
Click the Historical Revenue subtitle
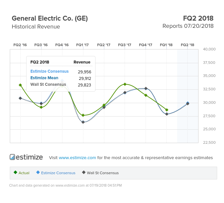pos(36,27)
